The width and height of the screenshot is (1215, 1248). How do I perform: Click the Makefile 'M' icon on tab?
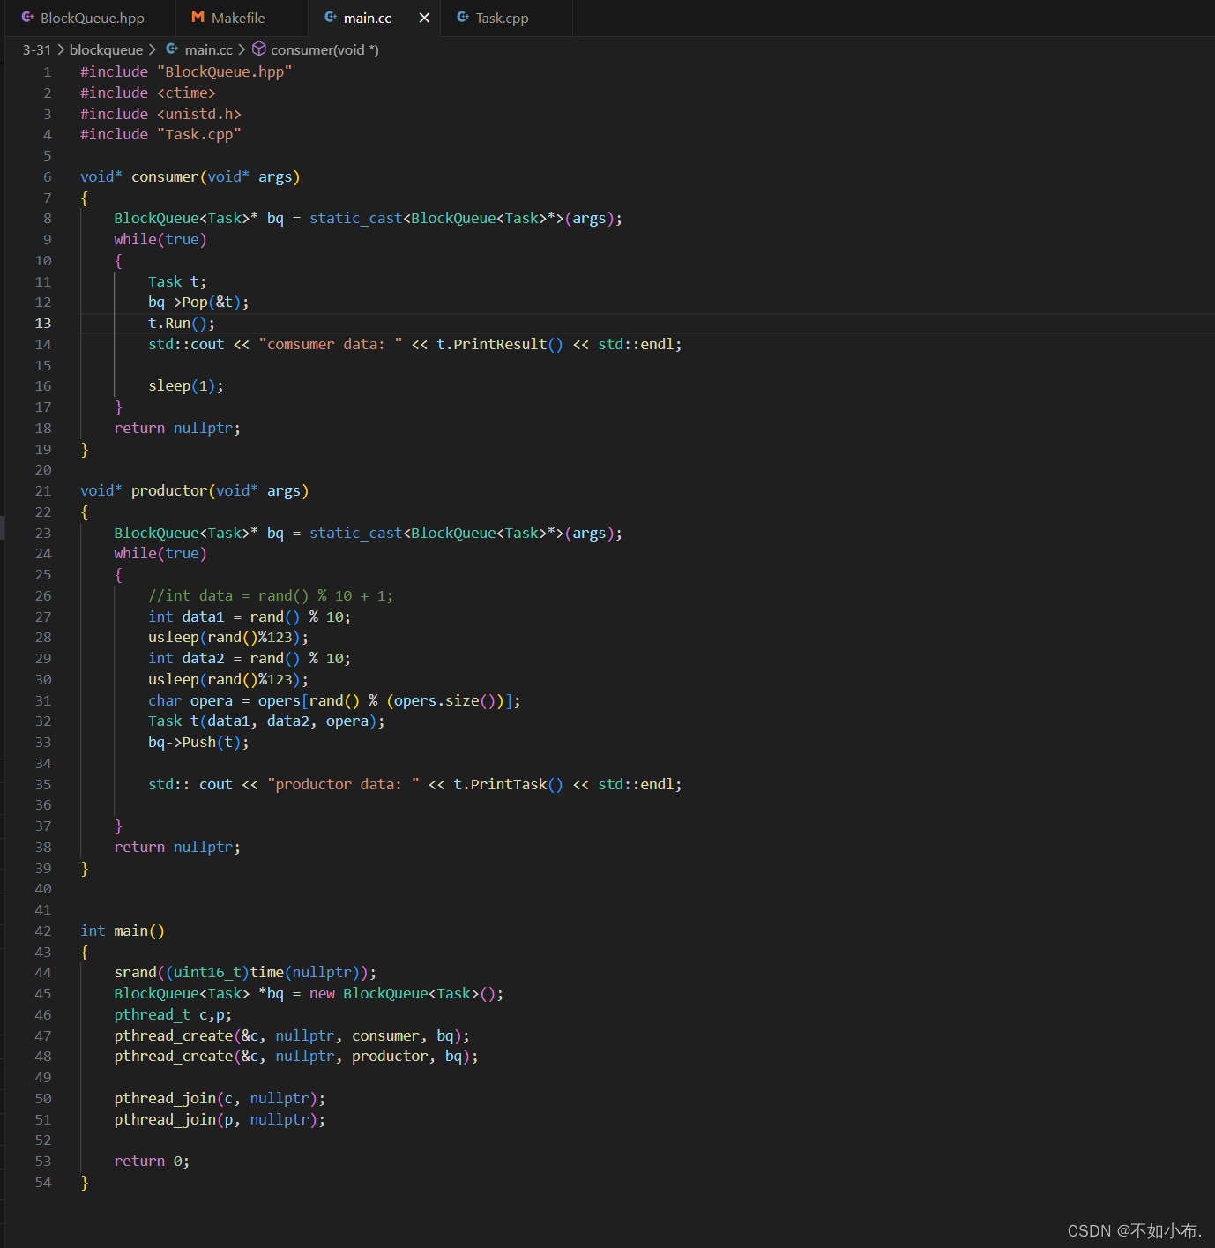point(198,18)
